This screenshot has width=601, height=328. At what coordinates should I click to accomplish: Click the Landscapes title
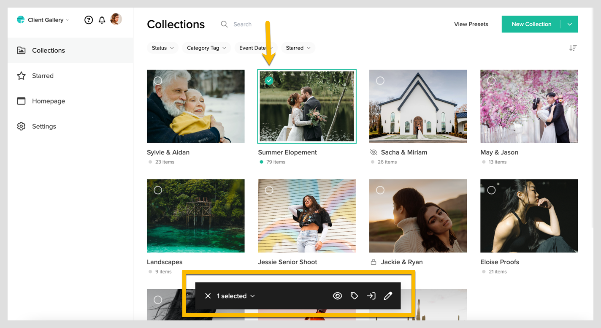165,262
